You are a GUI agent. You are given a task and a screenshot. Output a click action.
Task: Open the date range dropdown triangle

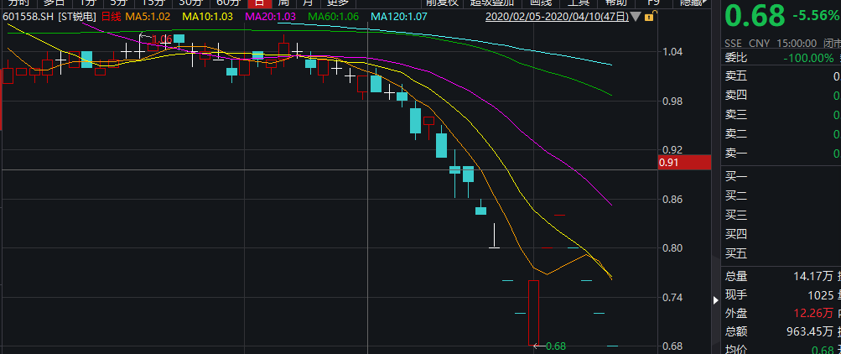635,17
